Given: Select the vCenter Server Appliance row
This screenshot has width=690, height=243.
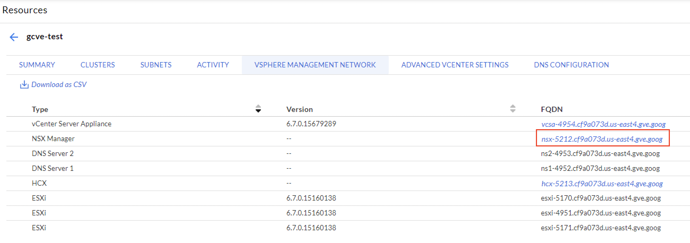Looking at the screenshot, I should [x=72, y=124].
